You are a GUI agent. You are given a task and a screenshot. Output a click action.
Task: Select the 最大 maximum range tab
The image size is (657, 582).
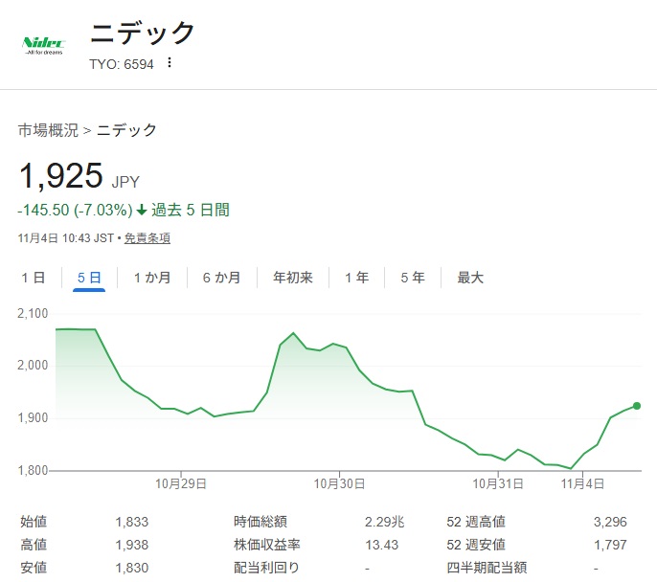pos(470,278)
